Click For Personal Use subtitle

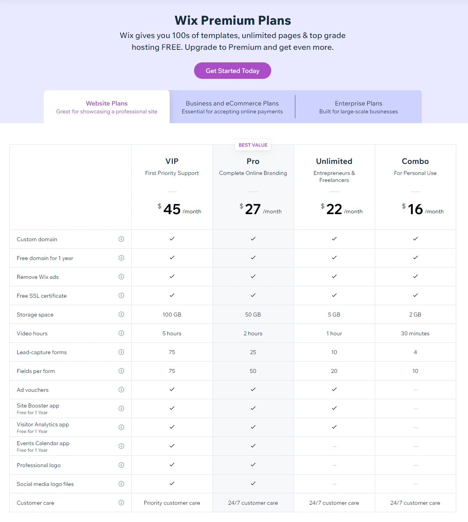click(415, 173)
